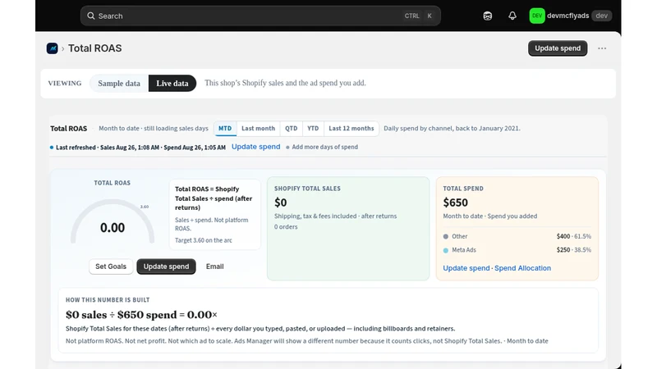Open Set Goals
This screenshot has width=657, height=369.
pyautogui.click(x=111, y=266)
